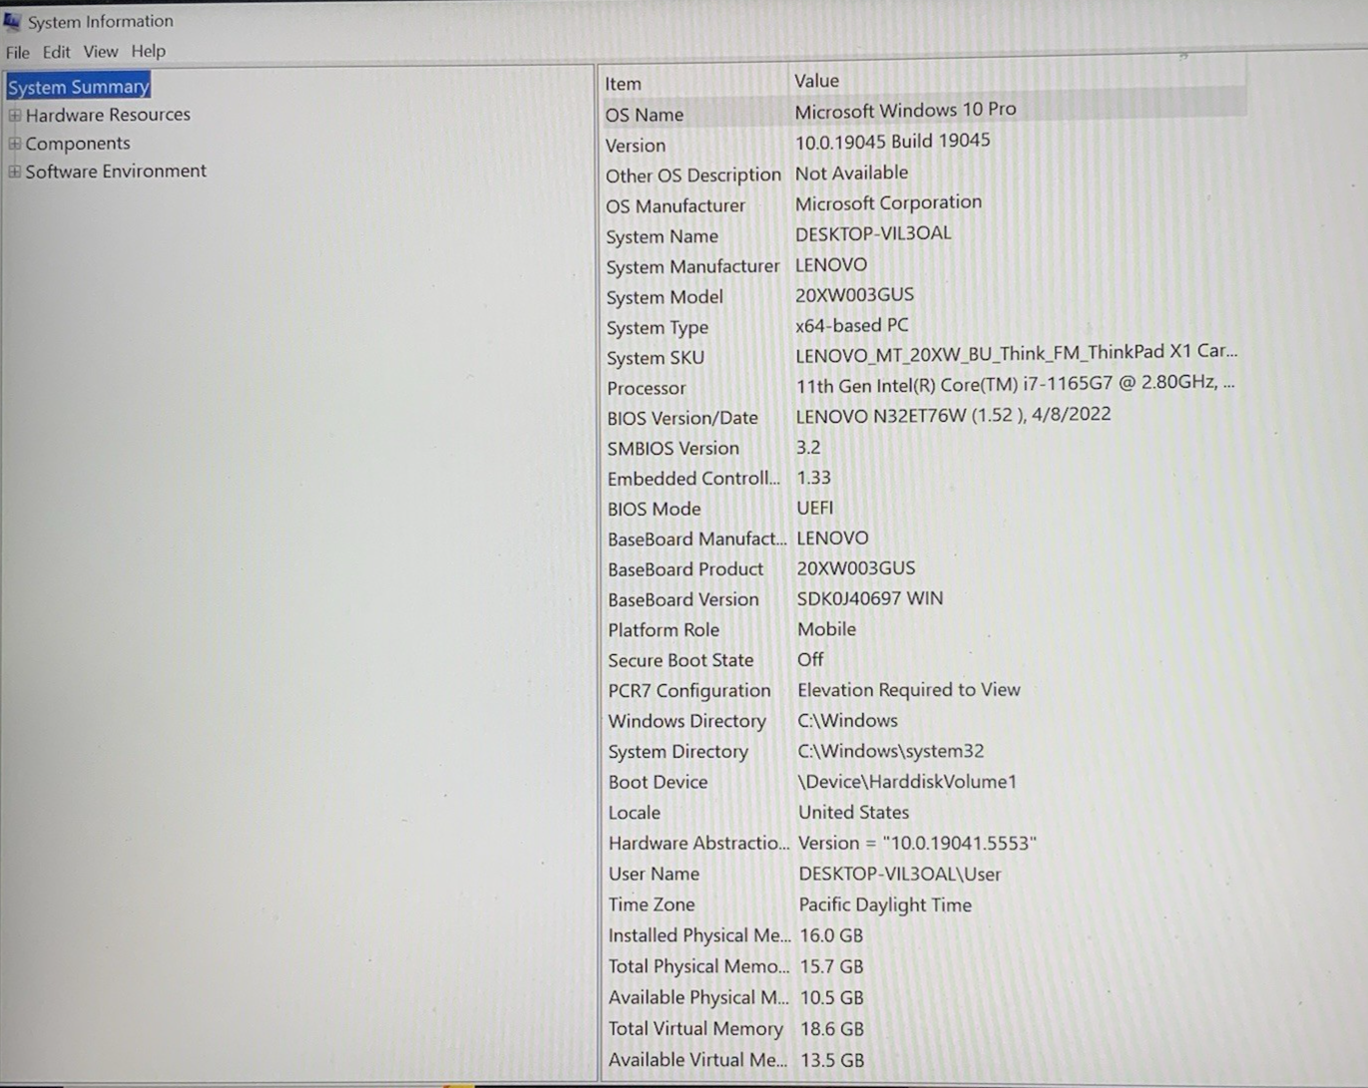Select the Components tree label
This screenshot has height=1088, width=1368.
coord(78,144)
